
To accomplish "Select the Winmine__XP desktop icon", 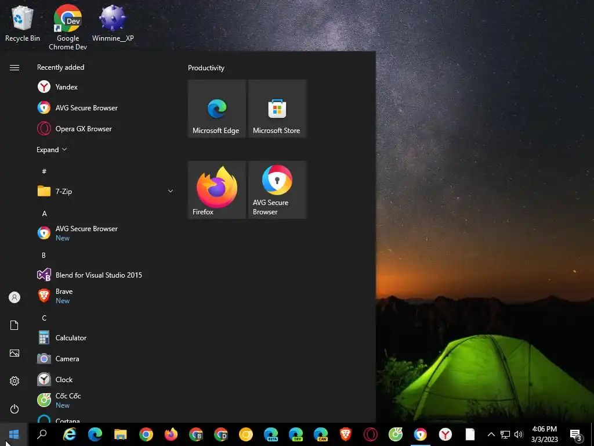I will pos(113,23).
